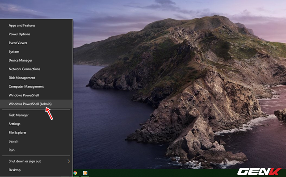Select the Search menu entry

[x=36, y=141]
